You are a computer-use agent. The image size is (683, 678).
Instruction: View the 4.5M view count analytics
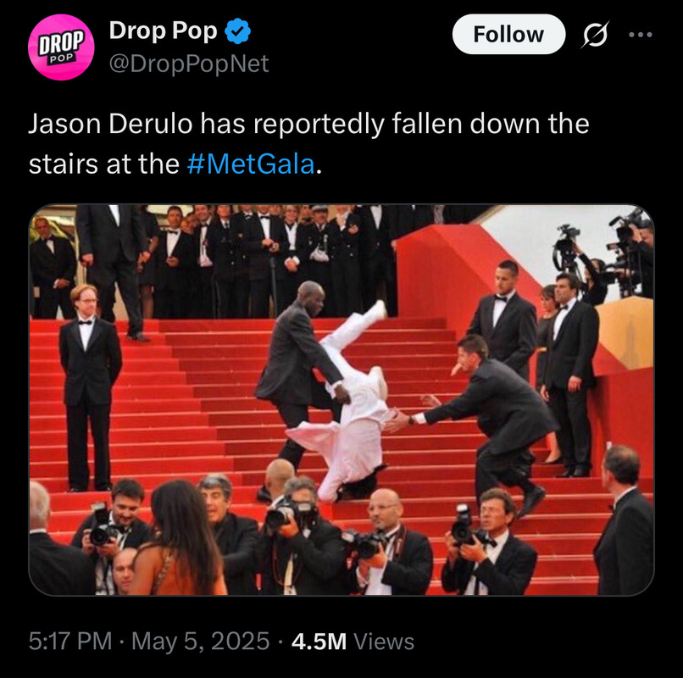tap(319, 642)
